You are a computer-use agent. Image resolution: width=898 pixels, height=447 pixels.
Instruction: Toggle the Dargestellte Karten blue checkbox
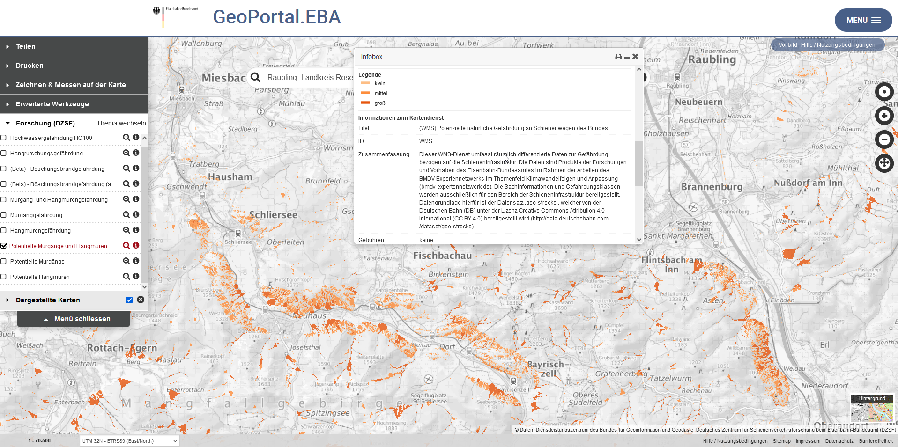point(129,300)
